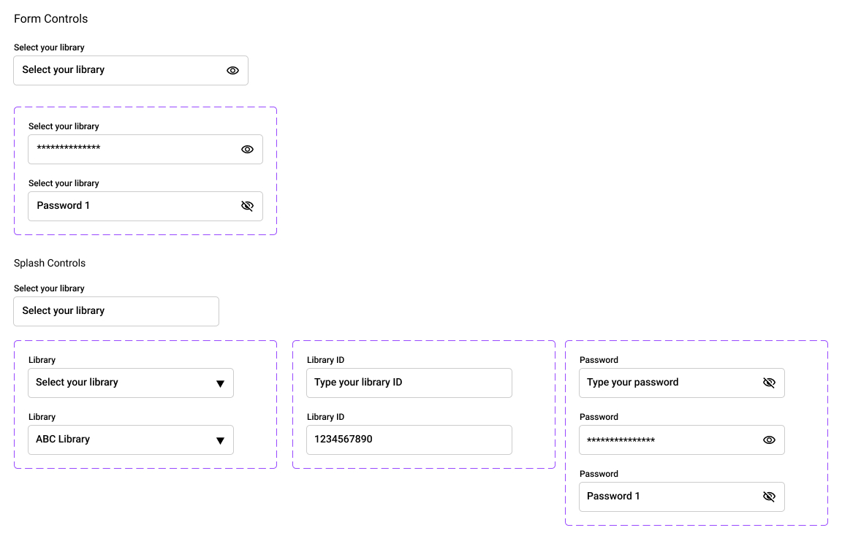Viewport: 842px width, 552px height.
Task: Click 'Password 1' text under 'Select your library' label
Action: coord(64,206)
